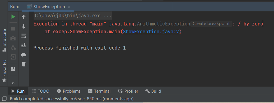Go up the stack trace with up arrow
The height and width of the screenshot is (103, 274).
24,17
